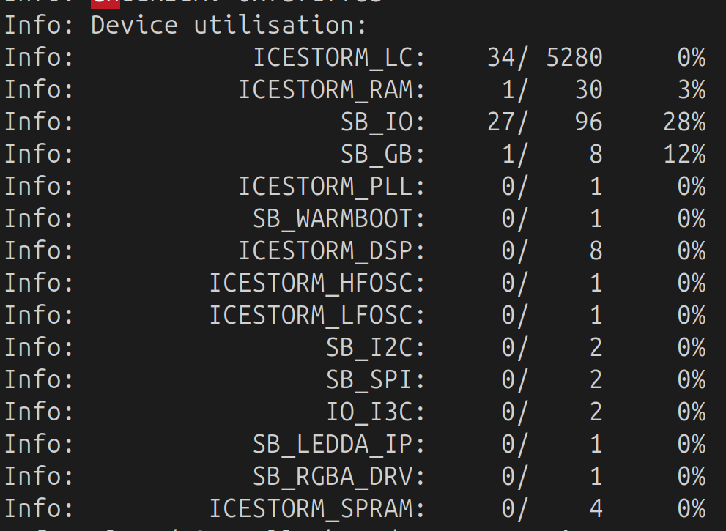This screenshot has height=531, width=726.
Task: Click the ICESTORM_RAM label
Action: pyautogui.click(x=332, y=90)
